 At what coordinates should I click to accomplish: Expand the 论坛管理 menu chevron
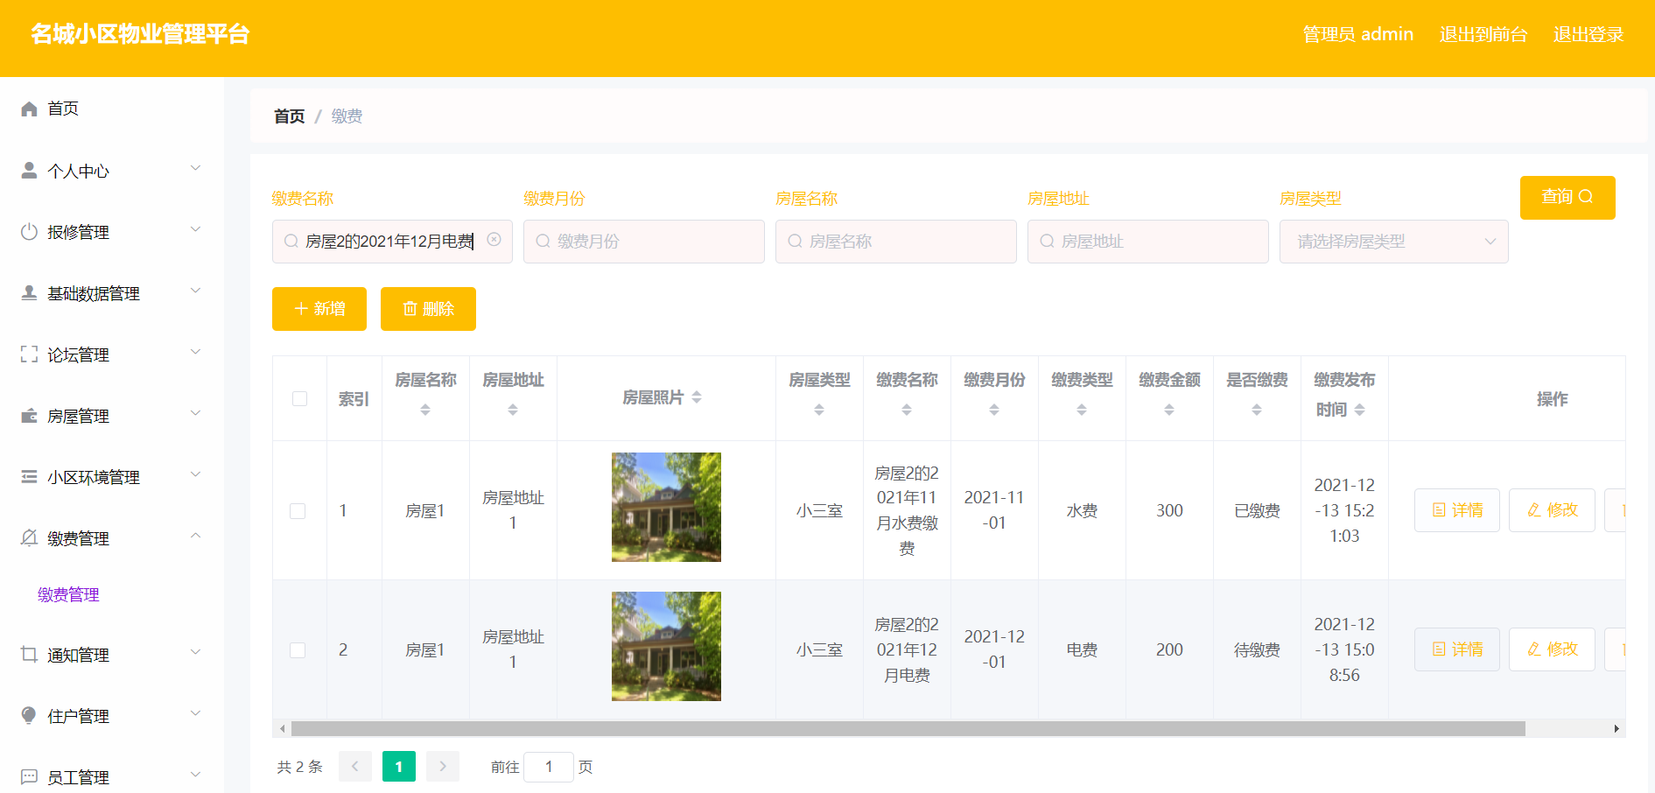point(196,352)
